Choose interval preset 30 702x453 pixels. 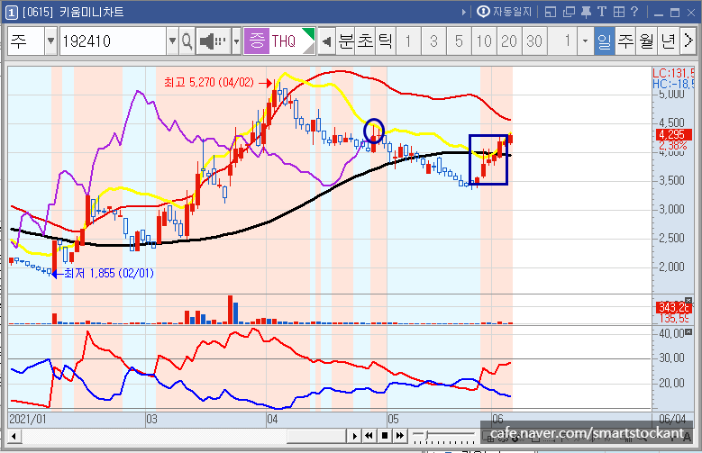click(534, 41)
